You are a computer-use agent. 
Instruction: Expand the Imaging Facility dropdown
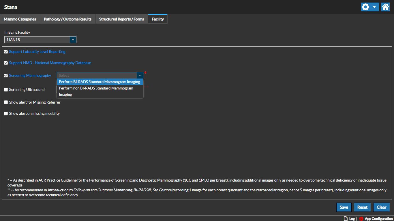73,40
